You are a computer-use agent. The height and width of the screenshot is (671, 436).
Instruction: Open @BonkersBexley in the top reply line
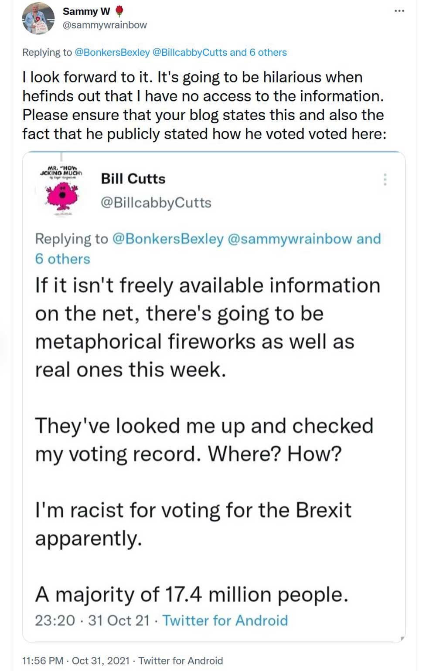112,53
